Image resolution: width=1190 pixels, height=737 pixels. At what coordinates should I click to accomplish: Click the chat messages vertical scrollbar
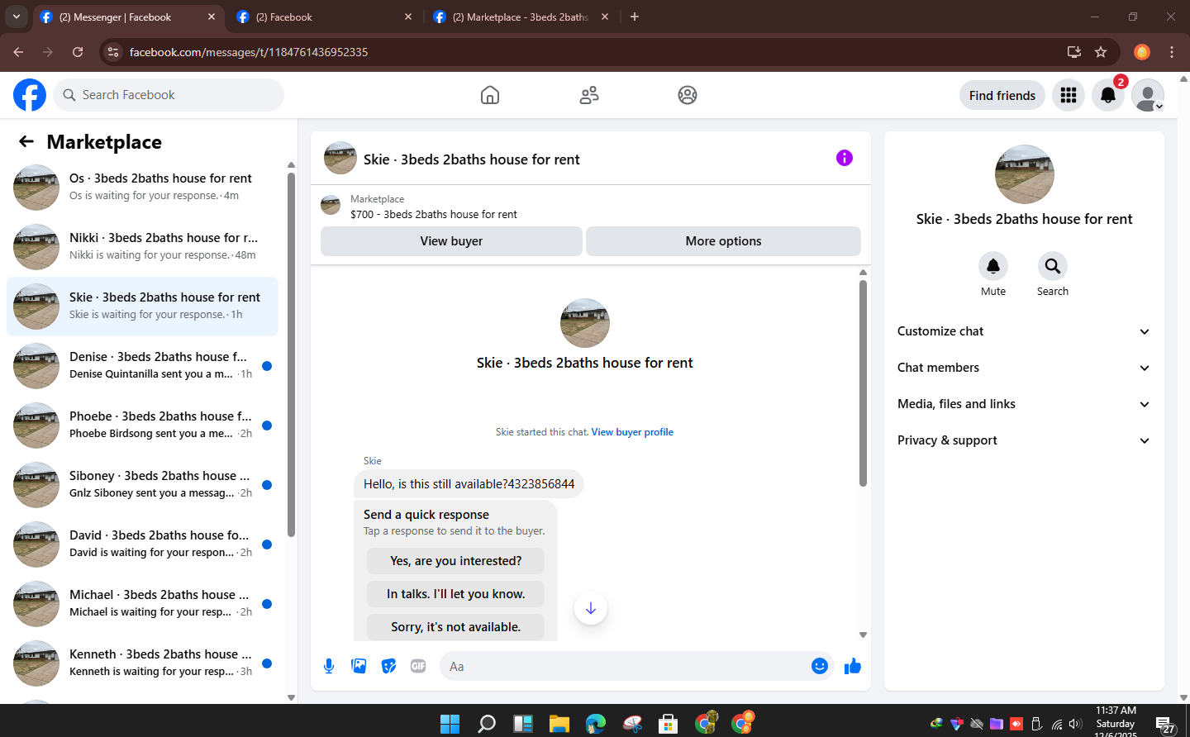pyautogui.click(x=863, y=383)
